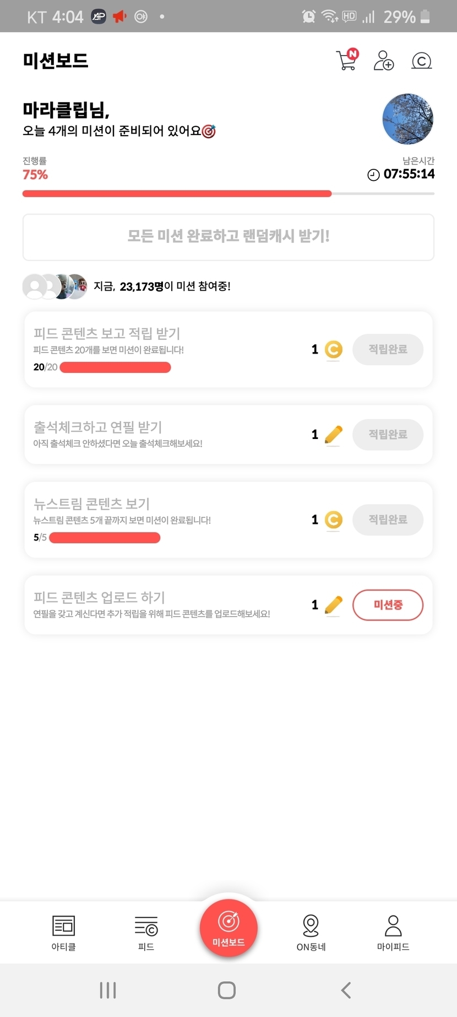Go to the 마이피드 tab
Screen dimensions: 457x1017
click(x=393, y=933)
